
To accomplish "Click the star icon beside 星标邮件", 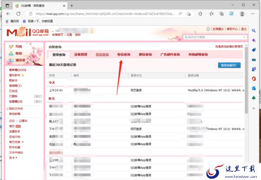I will (x=23, y=75).
